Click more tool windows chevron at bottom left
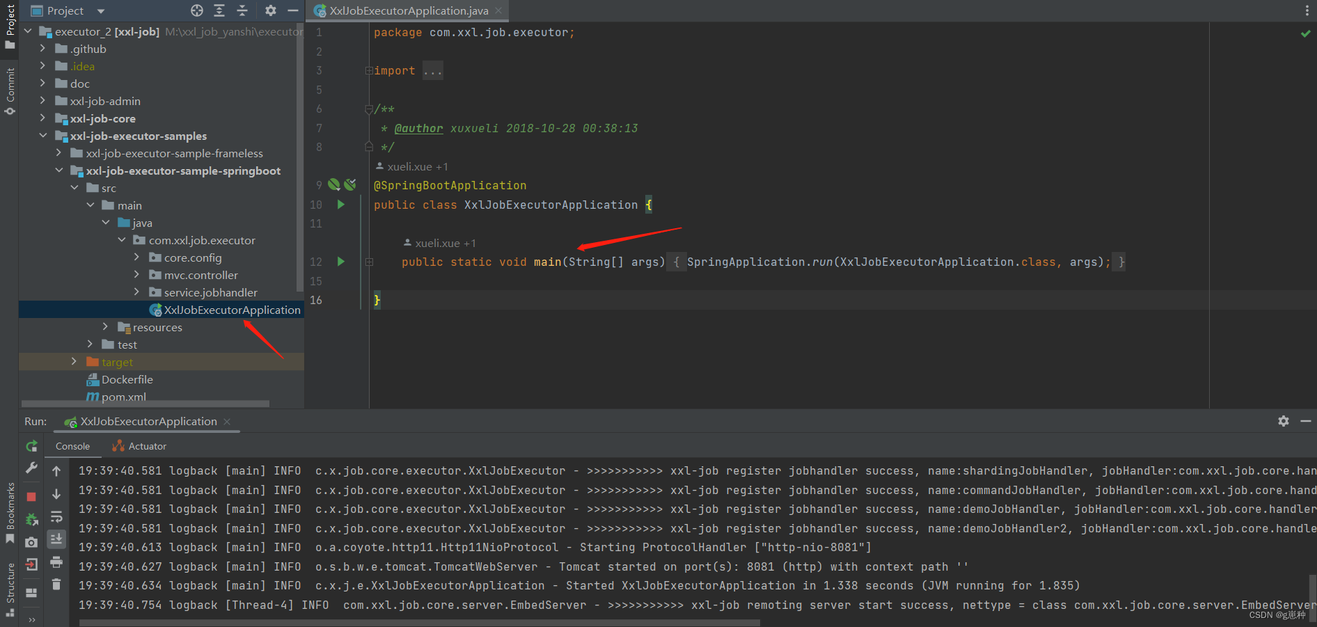 tap(31, 619)
